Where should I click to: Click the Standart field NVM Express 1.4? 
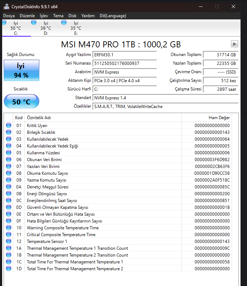[x=165, y=98]
